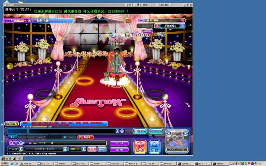
Task: Click the BGM music bar at top right
Action: 161,20
